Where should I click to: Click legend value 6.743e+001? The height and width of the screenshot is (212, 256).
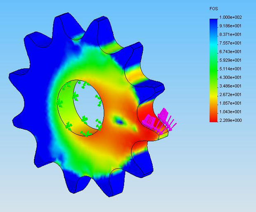[230, 52]
